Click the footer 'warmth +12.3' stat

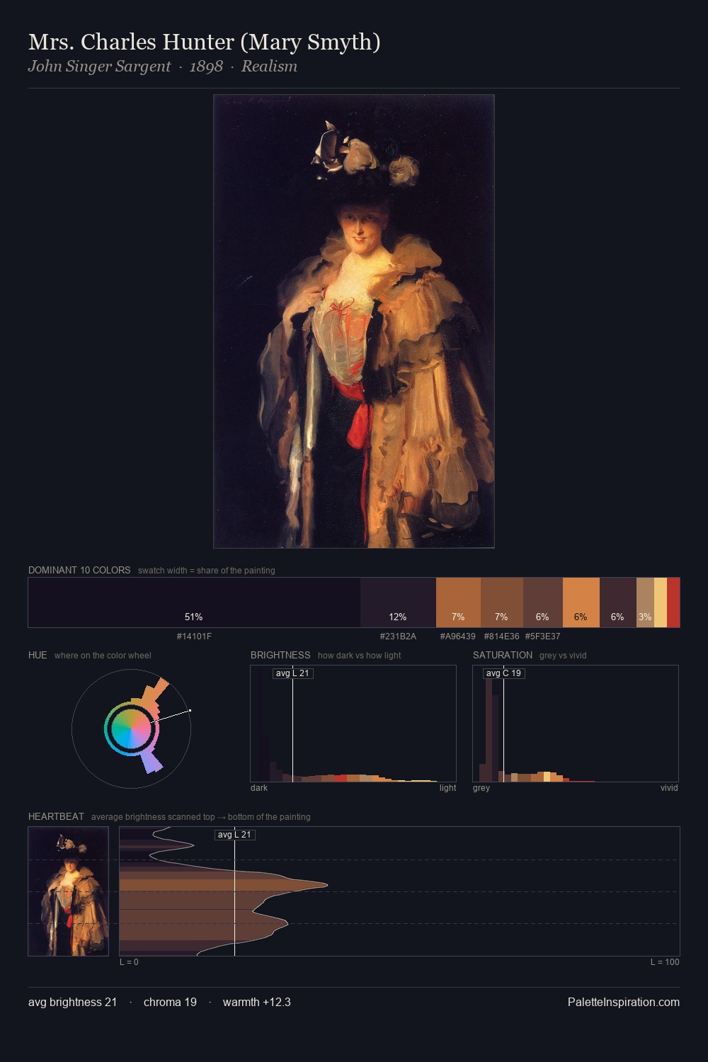coord(257,1002)
